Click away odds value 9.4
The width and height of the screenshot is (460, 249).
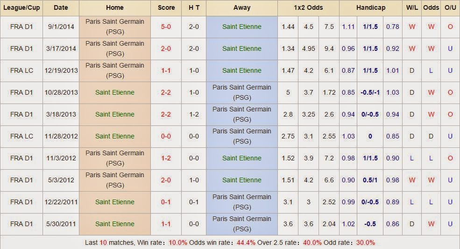329,48
